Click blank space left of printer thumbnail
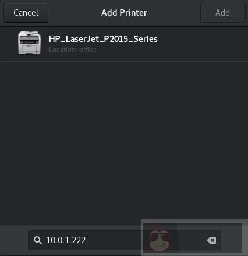The image size is (248, 256). (9, 44)
